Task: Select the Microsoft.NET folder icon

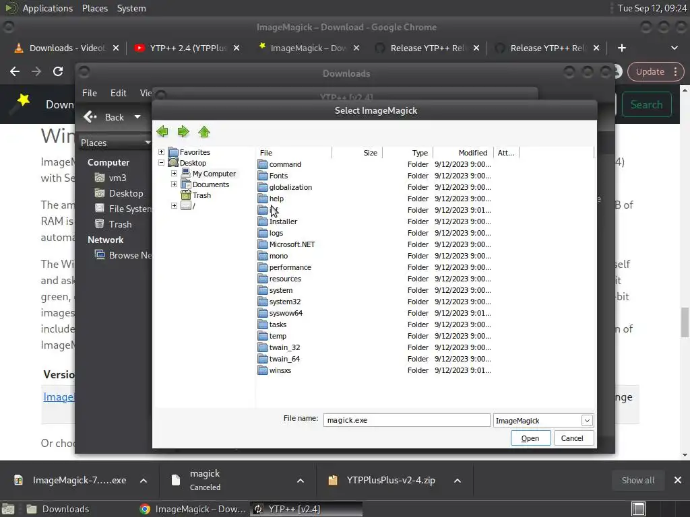Action: [263, 244]
